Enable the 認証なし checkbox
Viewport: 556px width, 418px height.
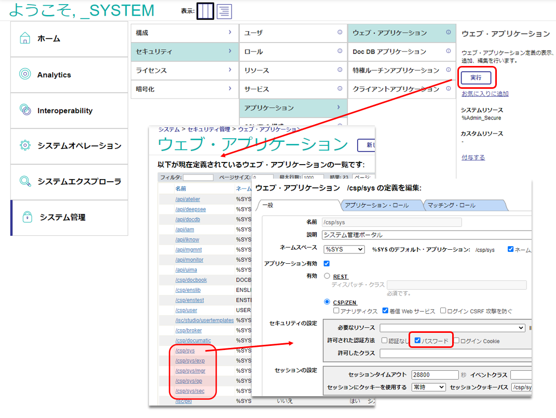click(384, 341)
